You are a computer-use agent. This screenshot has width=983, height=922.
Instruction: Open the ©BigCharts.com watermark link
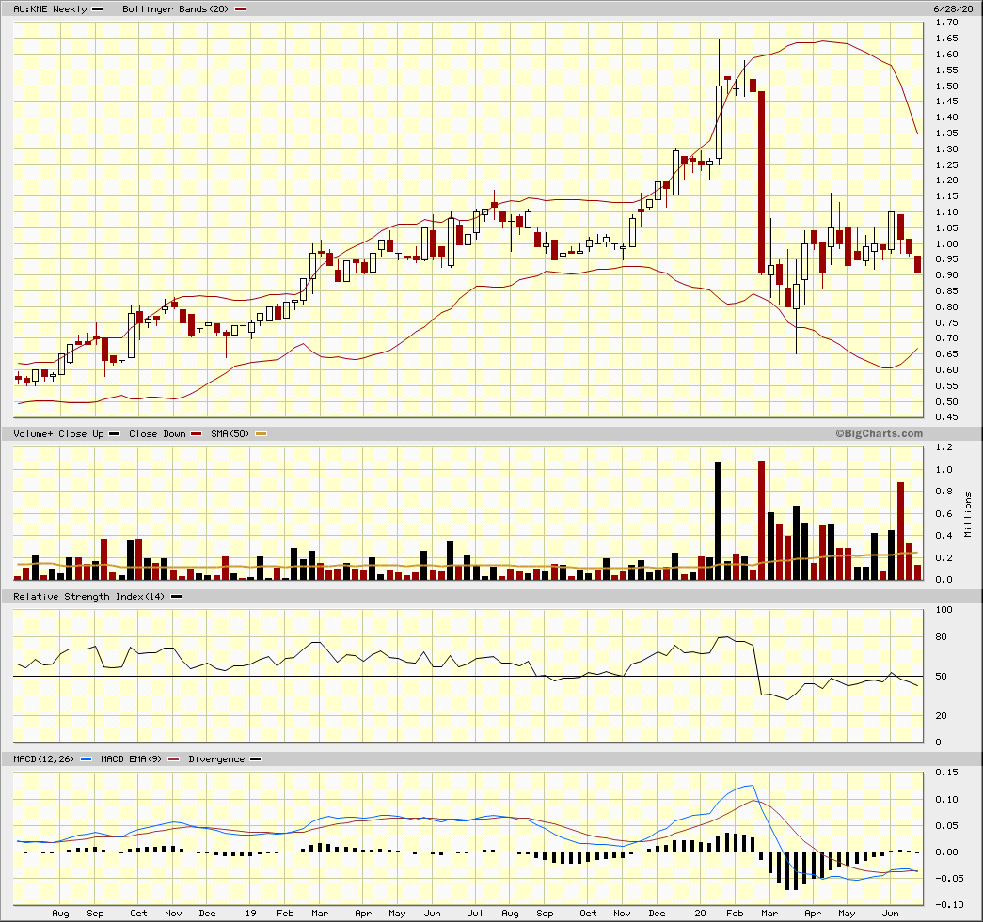click(x=878, y=433)
